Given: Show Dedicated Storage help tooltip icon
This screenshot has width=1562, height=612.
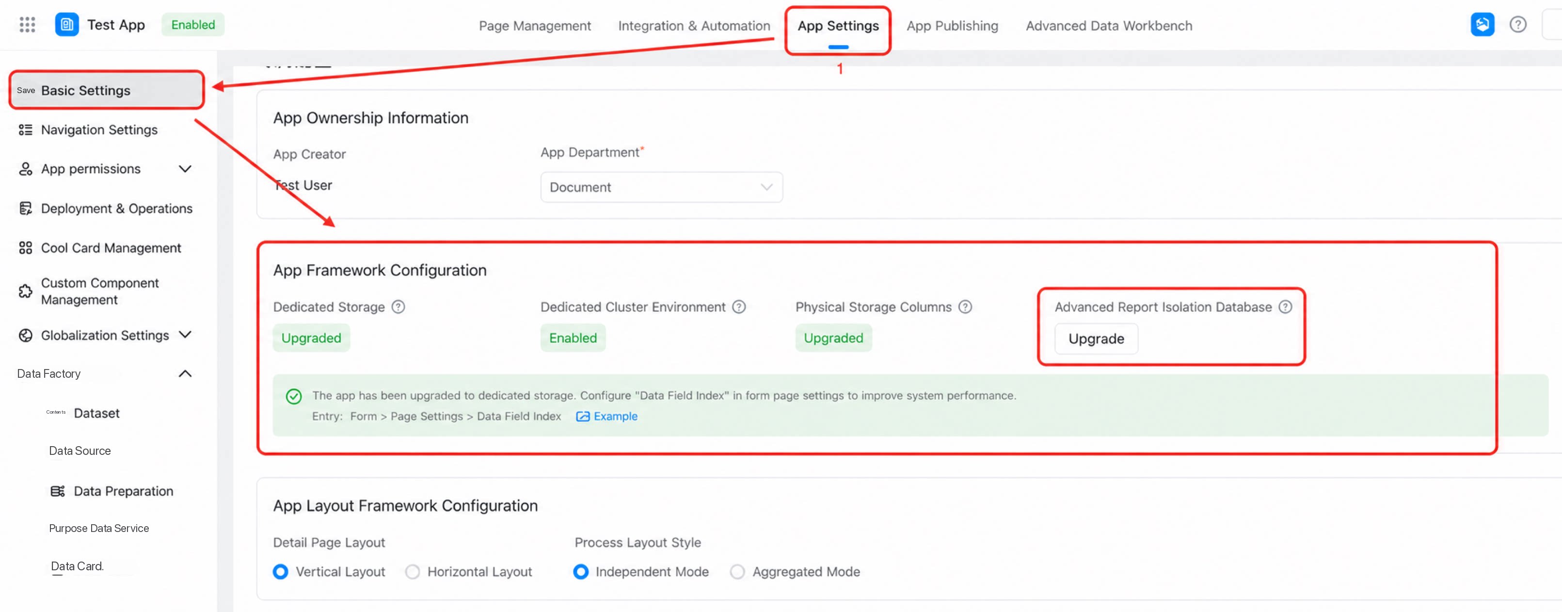Looking at the screenshot, I should 398,307.
